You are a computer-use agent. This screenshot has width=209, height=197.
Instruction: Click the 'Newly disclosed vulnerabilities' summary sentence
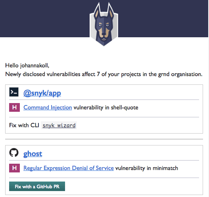click(104, 75)
